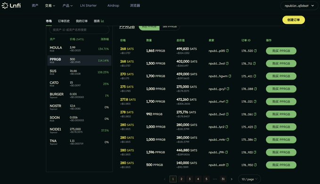
Task: Click the yellow 创建订单 button
Action: 294,20
